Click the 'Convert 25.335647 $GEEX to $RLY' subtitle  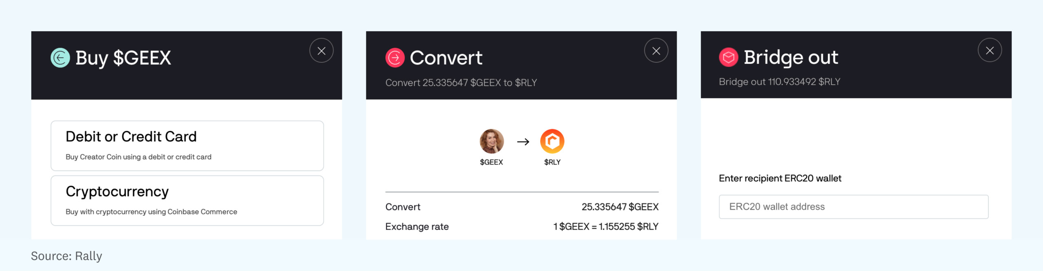click(x=461, y=83)
